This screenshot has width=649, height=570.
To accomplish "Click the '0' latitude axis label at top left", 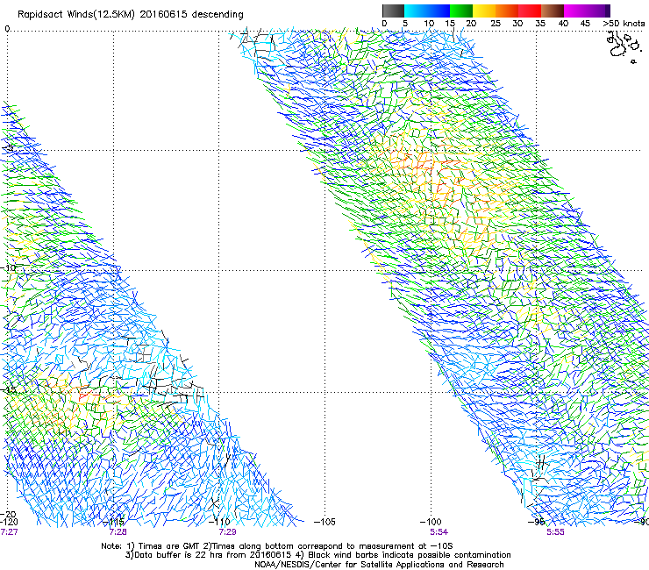I will (x=7, y=29).
